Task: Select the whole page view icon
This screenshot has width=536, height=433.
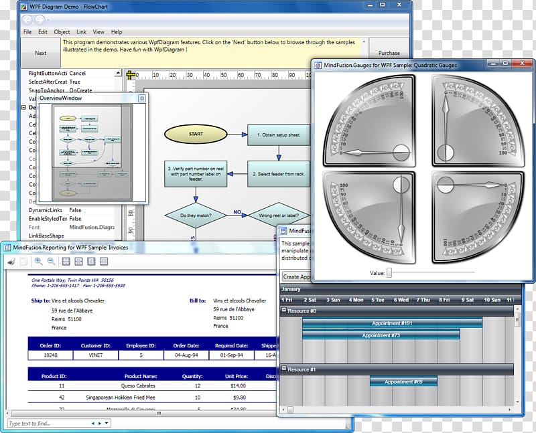Action: (91, 262)
